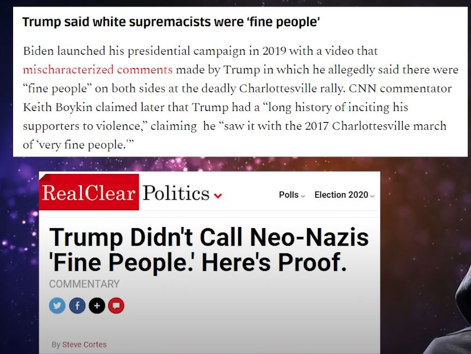471x354 pixels.
Task: Click the 'Here's Proof.' line of the headline
Action: pyautogui.click(x=274, y=262)
